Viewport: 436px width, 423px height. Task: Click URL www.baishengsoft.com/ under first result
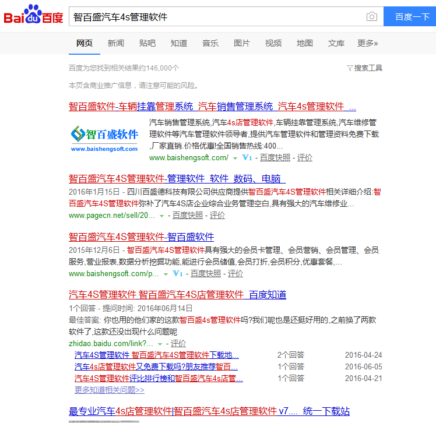coord(189,157)
